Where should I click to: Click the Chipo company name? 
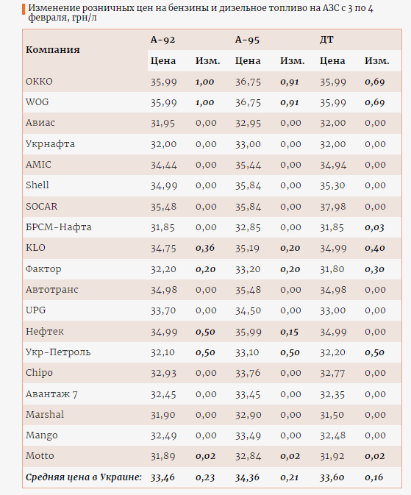(x=39, y=373)
